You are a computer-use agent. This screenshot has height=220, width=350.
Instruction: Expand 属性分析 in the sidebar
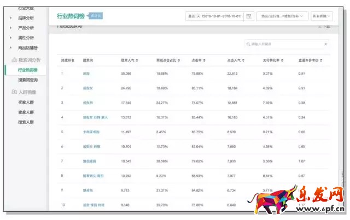click(26, 38)
